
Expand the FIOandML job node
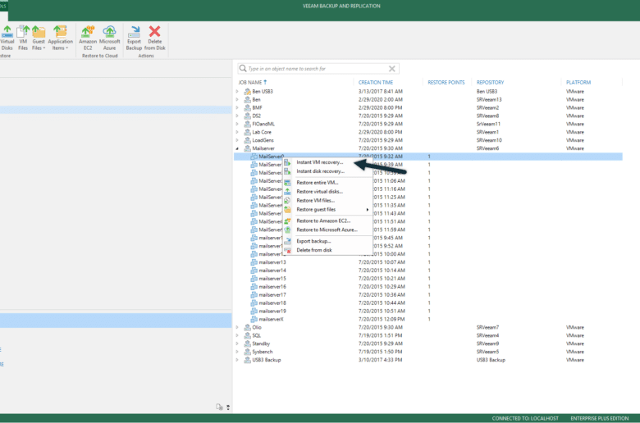click(x=237, y=124)
